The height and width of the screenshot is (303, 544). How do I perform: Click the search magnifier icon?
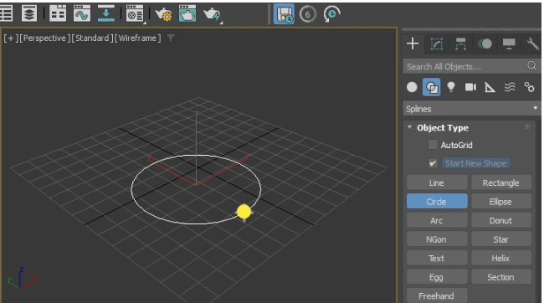[x=531, y=65]
